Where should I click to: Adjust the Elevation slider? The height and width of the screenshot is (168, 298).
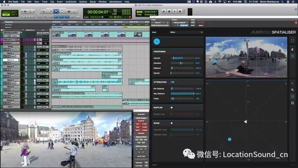[x=182, y=63]
